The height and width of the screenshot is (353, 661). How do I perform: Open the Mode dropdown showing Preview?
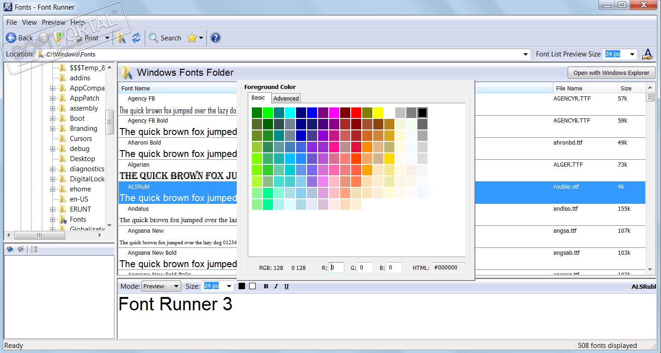point(161,286)
